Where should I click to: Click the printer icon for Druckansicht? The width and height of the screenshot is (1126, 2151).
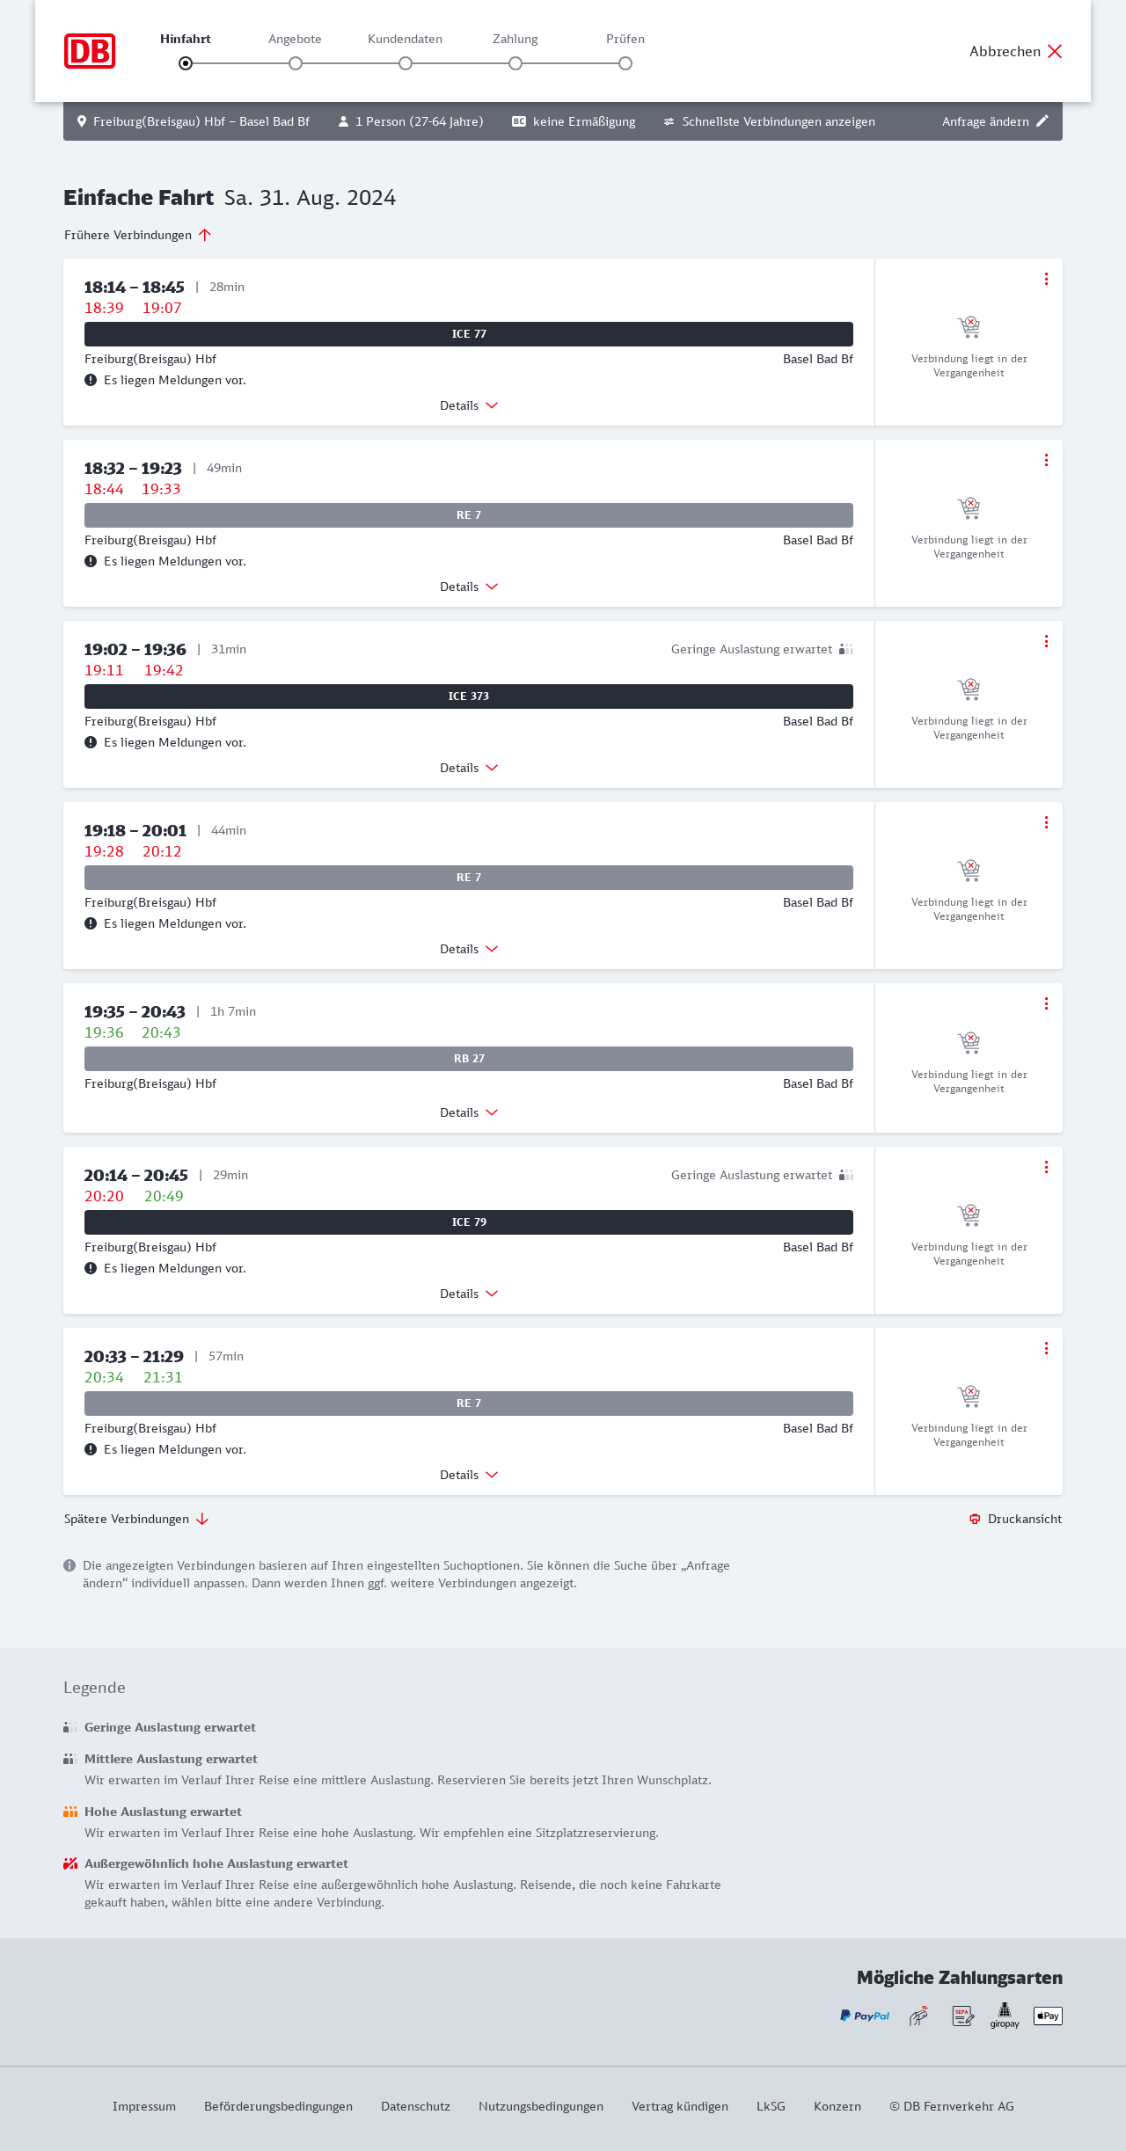coord(975,1519)
